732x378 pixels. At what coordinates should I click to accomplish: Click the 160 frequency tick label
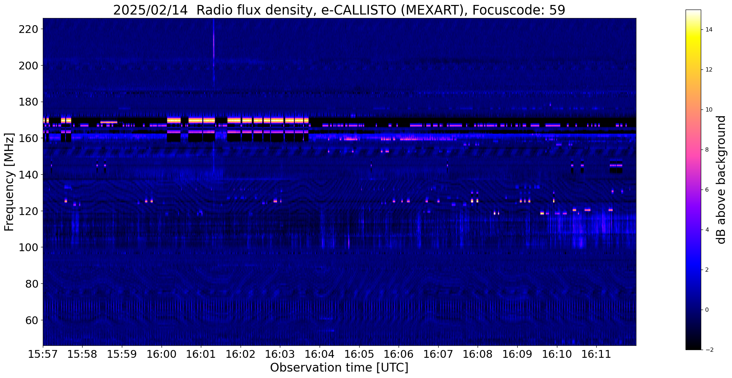28,138
